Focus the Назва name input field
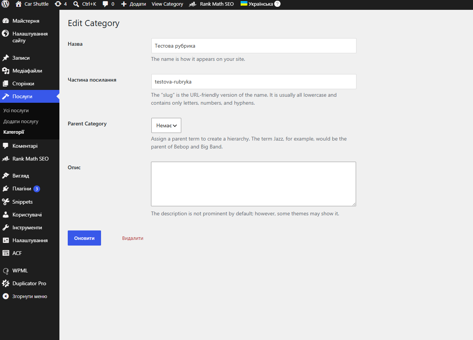This screenshot has height=340, width=473. (x=254, y=46)
